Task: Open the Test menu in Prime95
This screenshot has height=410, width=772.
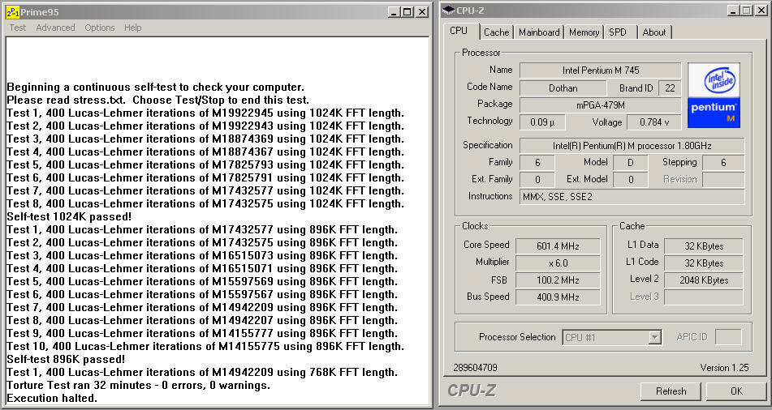Action: click(17, 28)
